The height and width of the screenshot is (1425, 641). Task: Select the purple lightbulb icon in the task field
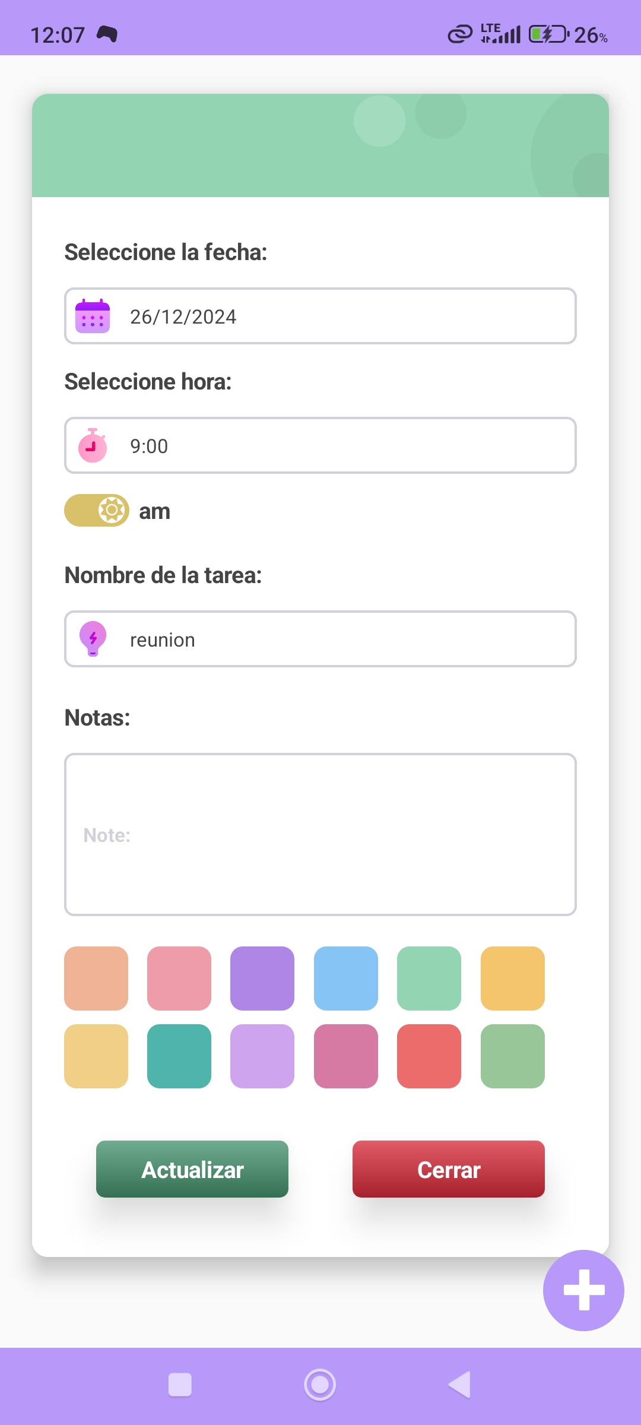pyautogui.click(x=93, y=639)
